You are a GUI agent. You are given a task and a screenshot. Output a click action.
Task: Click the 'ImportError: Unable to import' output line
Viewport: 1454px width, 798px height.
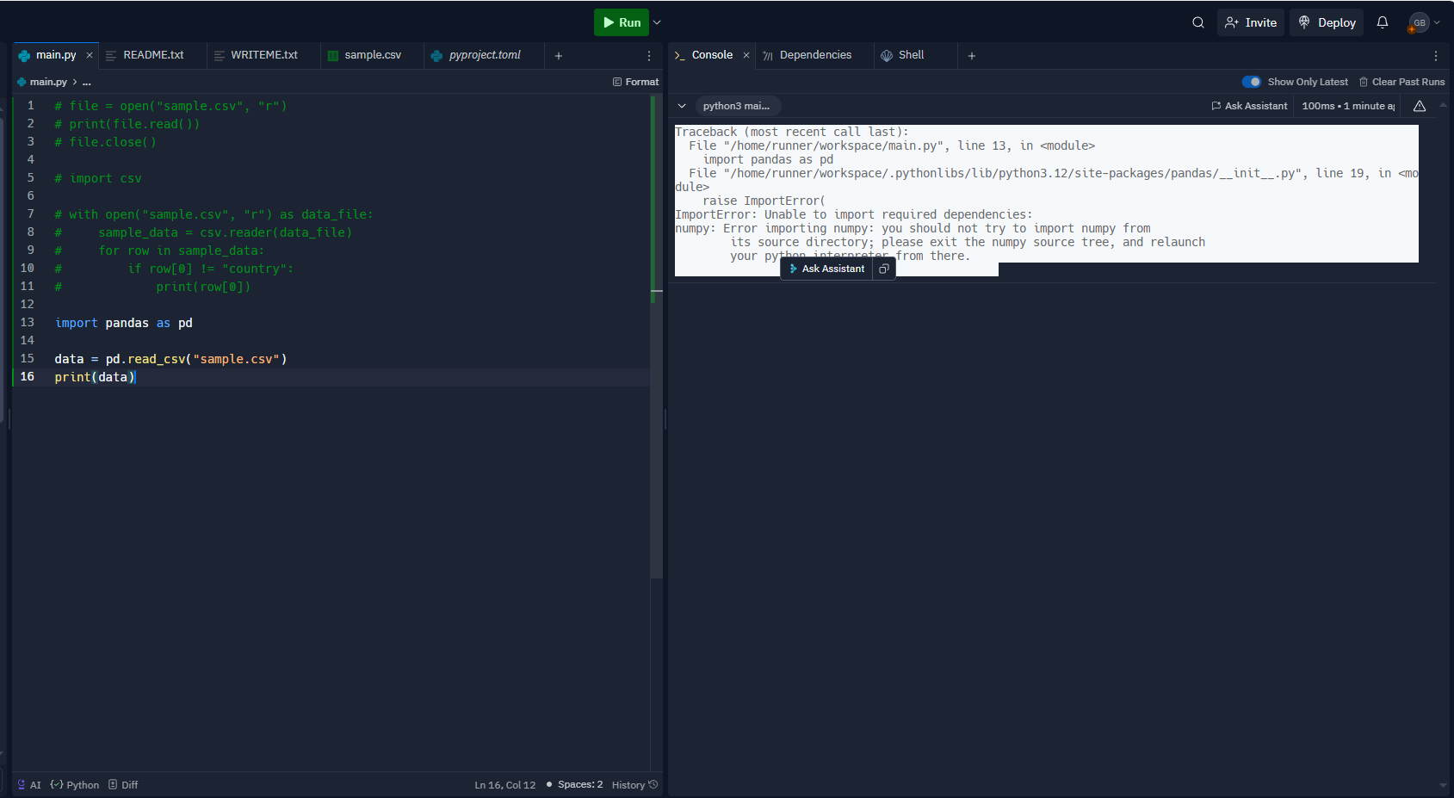coord(853,214)
